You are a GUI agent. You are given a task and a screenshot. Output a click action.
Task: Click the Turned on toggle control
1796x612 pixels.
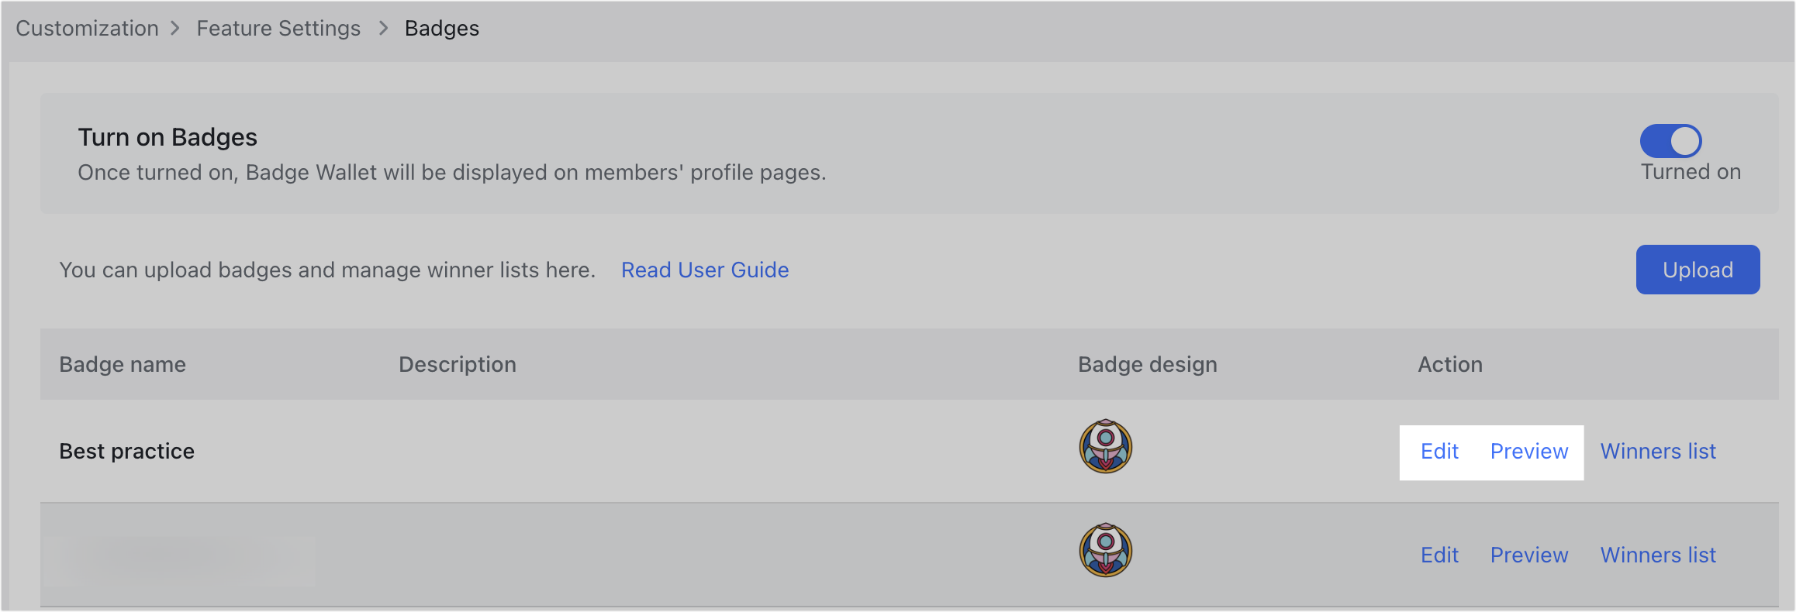click(x=1670, y=140)
